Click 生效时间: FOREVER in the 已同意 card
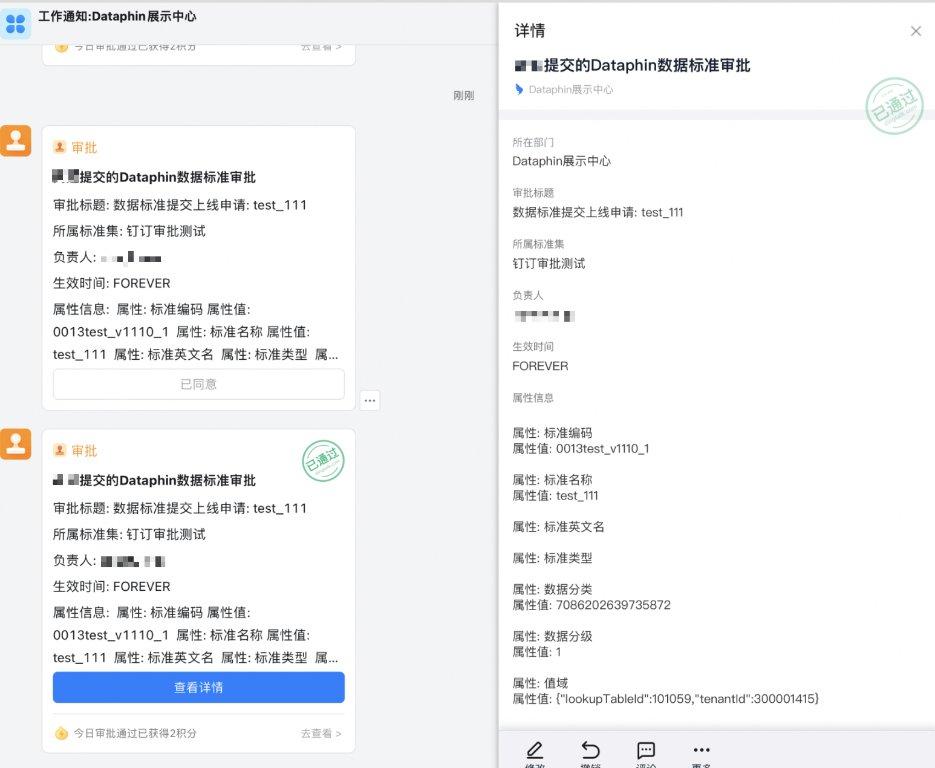Image resolution: width=935 pixels, height=768 pixels. click(112, 283)
